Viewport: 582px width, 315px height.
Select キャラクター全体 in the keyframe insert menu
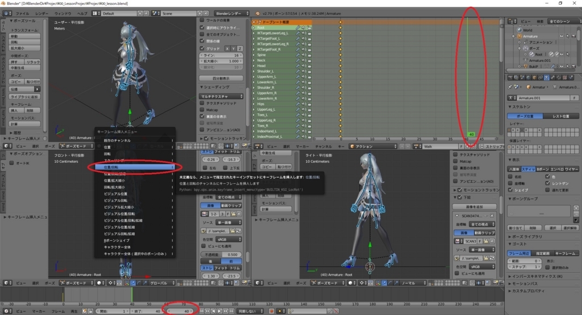click(134, 247)
